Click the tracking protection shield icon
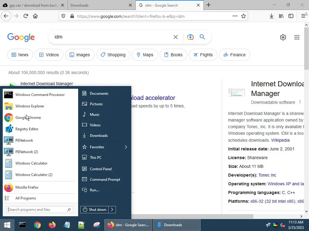 coord(63,16)
